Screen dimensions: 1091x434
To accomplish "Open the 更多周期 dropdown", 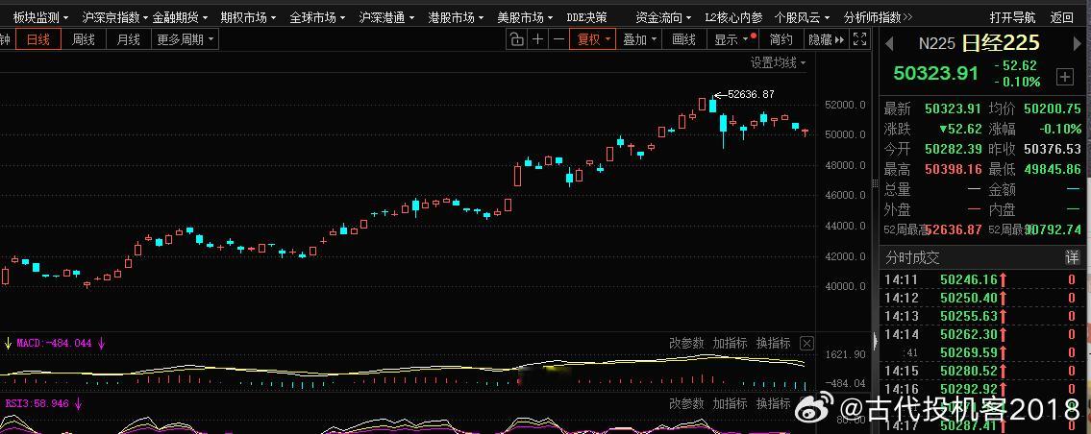I will click(186, 39).
